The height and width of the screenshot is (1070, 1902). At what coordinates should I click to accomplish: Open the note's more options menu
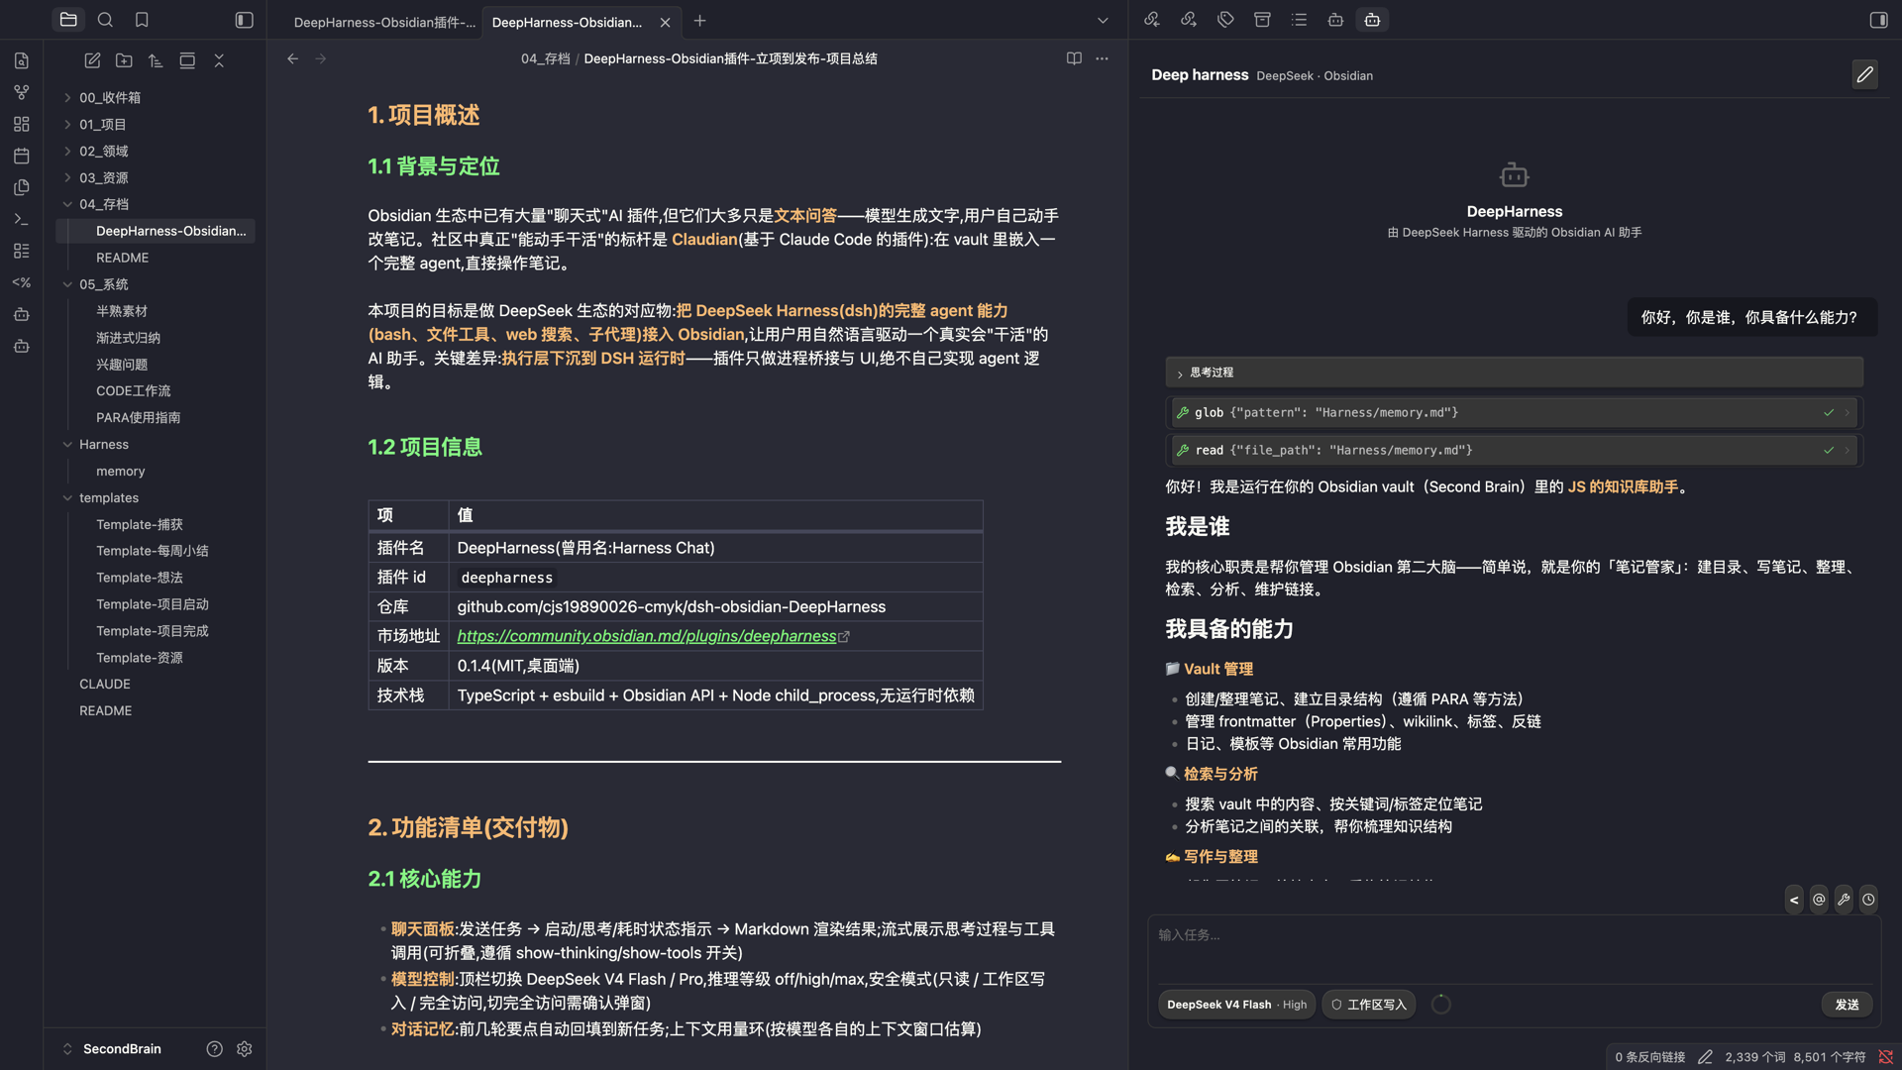1103,58
